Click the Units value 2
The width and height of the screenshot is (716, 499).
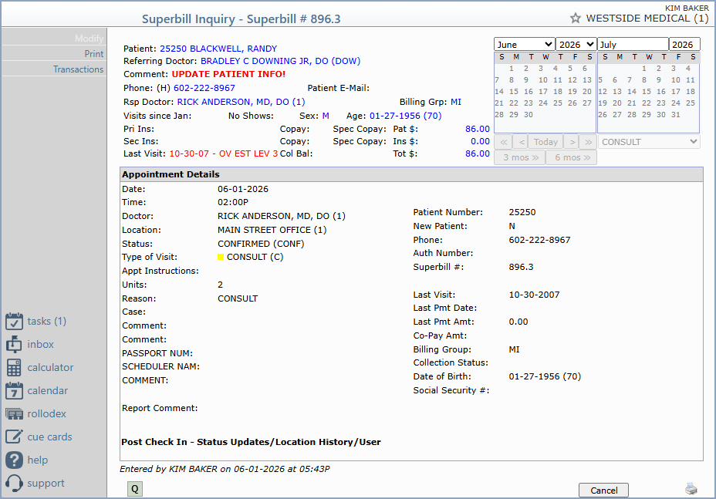tap(220, 285)
